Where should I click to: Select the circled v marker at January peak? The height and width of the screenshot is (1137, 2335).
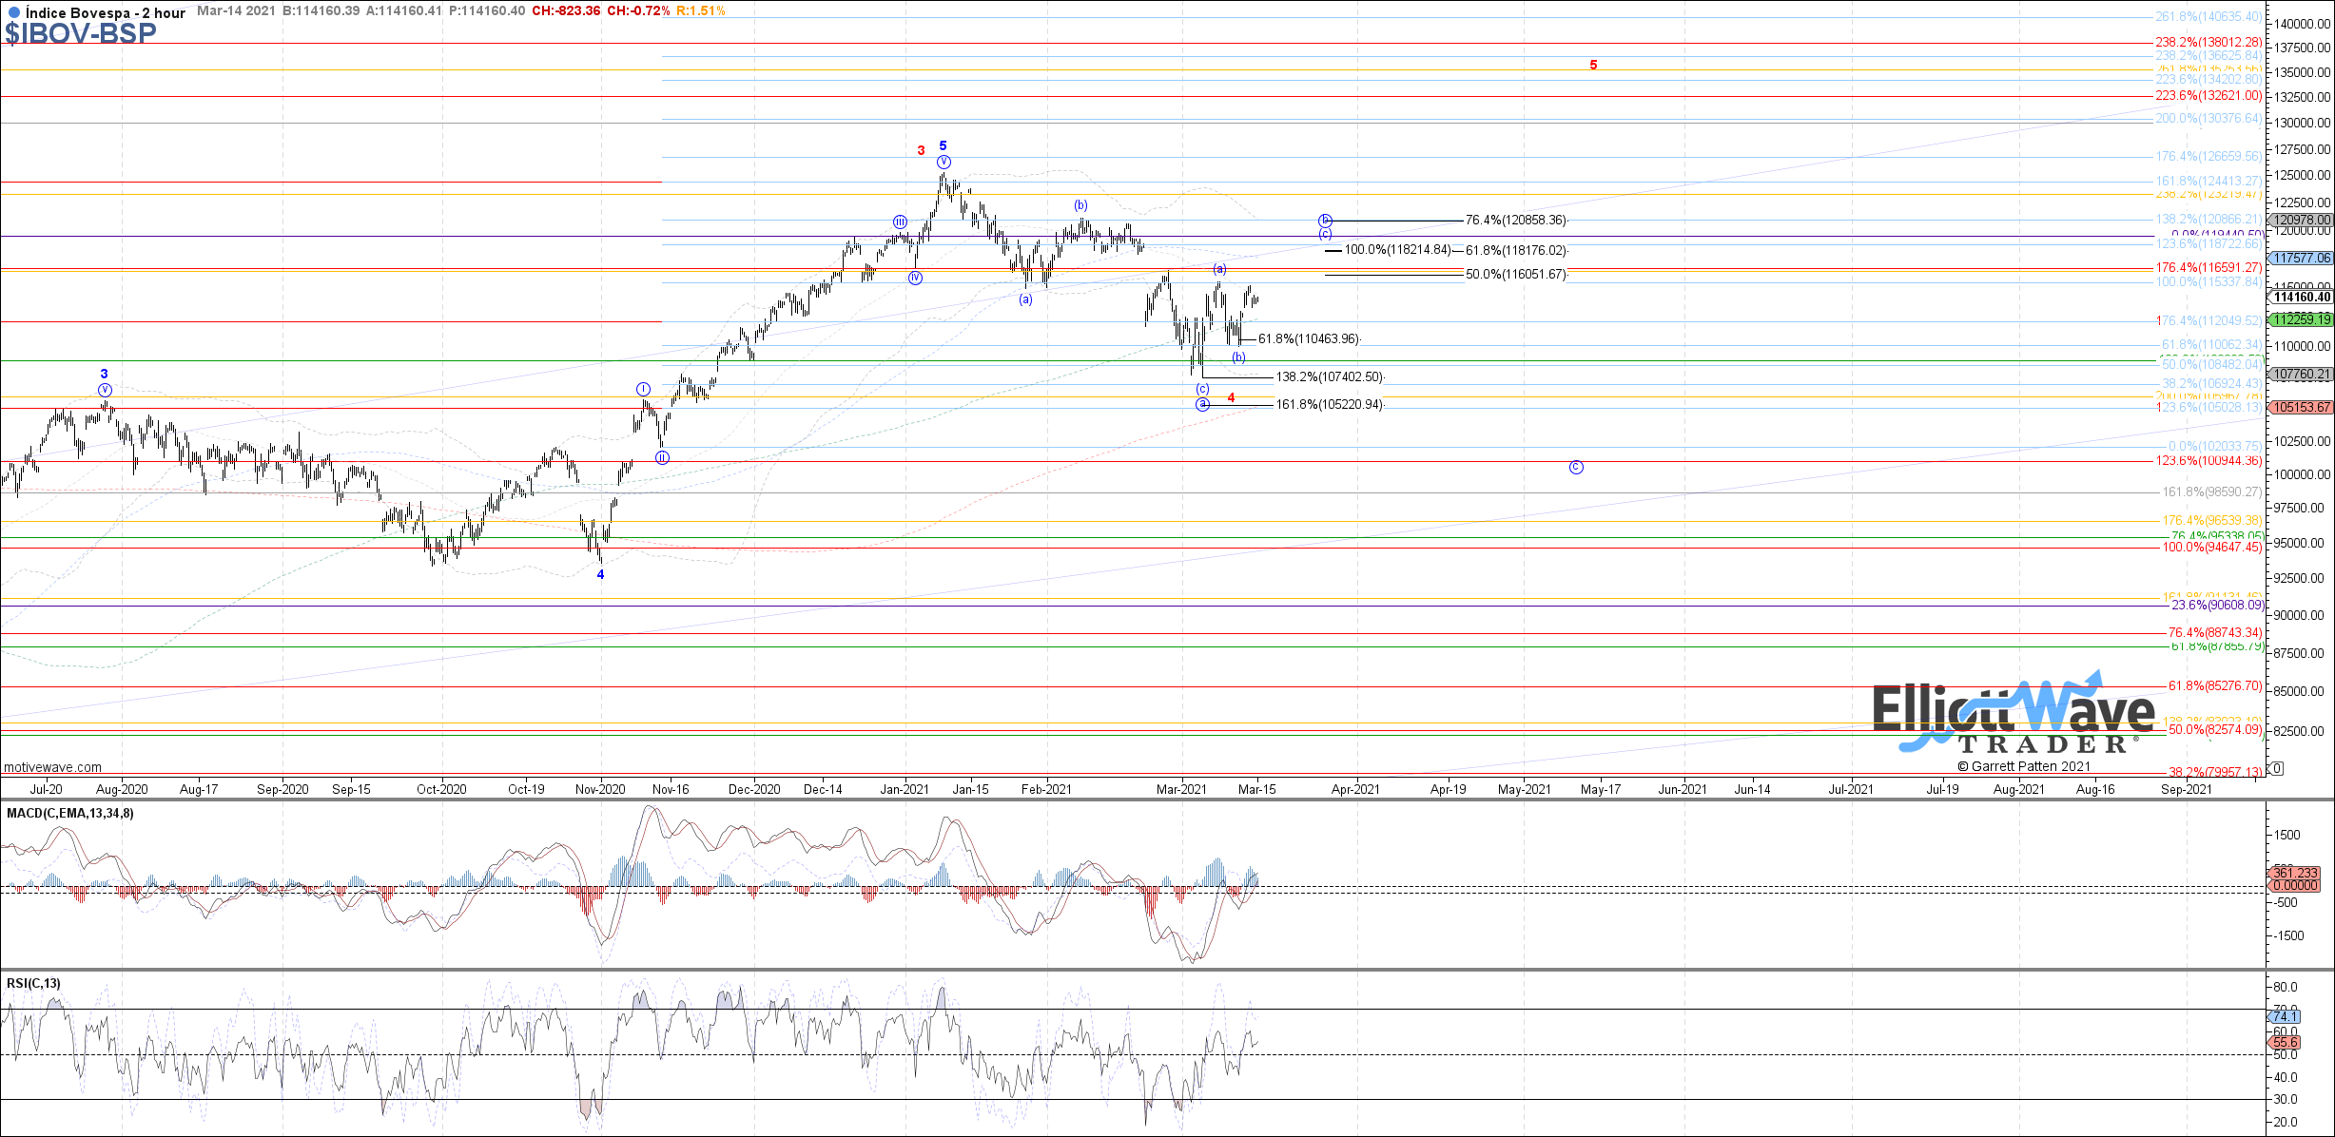(x=944, y=163)
